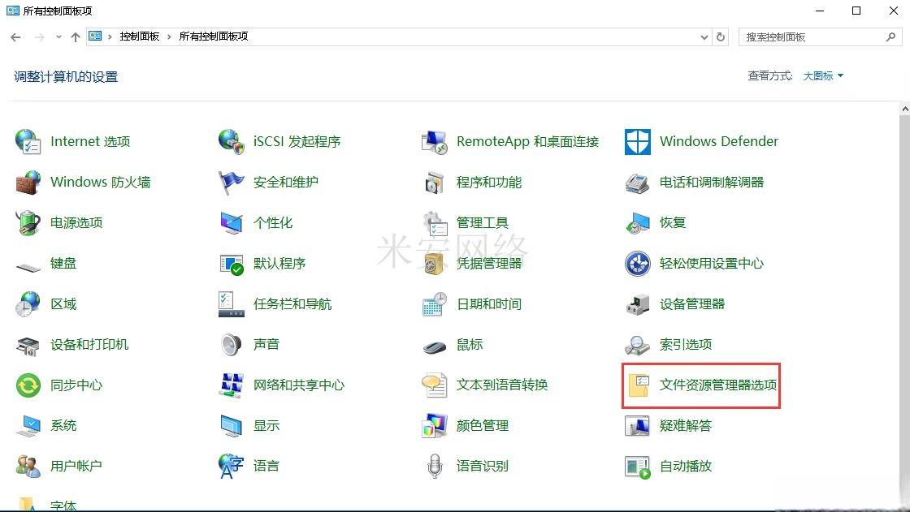Viewport: 910px width, 512px height.
Task: Click the Windows 防火墙 text label
Action: click(x=101, y=182)
